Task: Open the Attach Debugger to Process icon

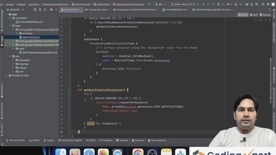Action: coord(236,4)
